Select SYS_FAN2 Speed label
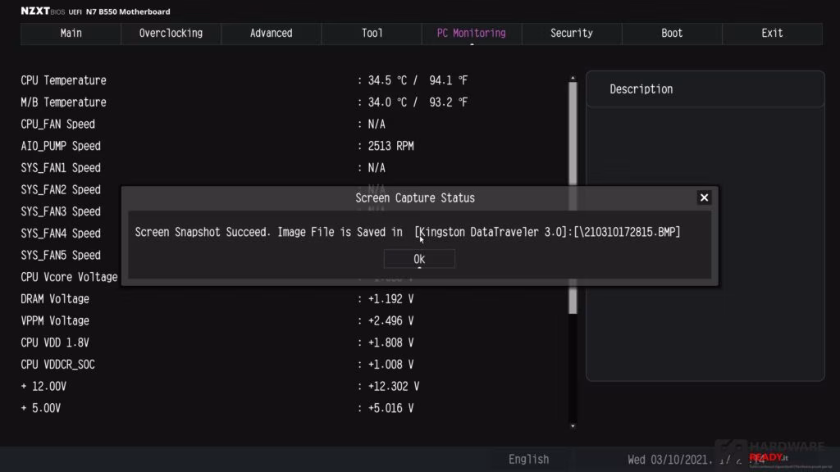Viewport: 840px width, 472px height. 61,190
